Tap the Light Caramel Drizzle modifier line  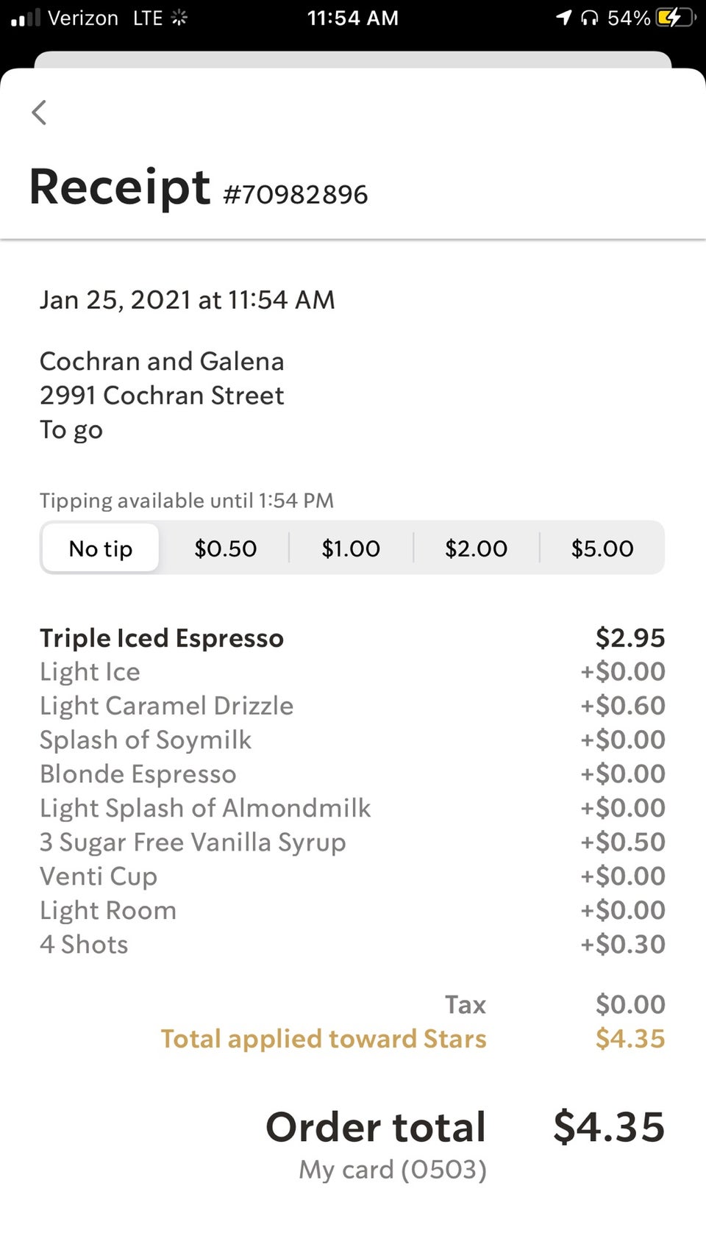point(167,706)
